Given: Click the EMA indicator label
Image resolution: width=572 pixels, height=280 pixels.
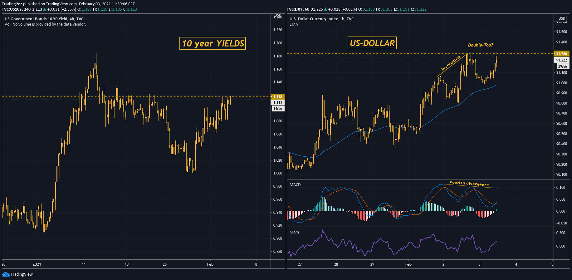Looking at the screenshot, I should click(x=294, y=24).
